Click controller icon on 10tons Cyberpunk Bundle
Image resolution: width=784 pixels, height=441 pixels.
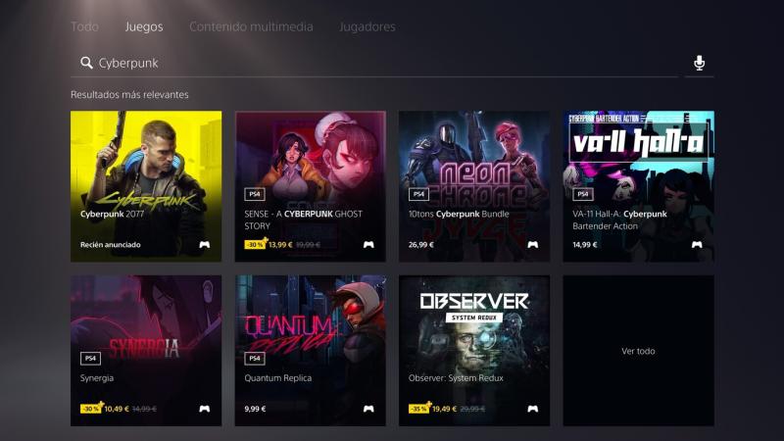[532, 244]
